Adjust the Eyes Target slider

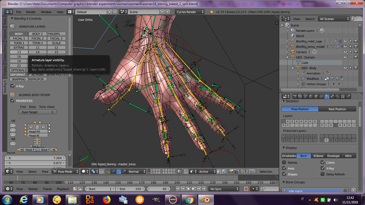38,112
